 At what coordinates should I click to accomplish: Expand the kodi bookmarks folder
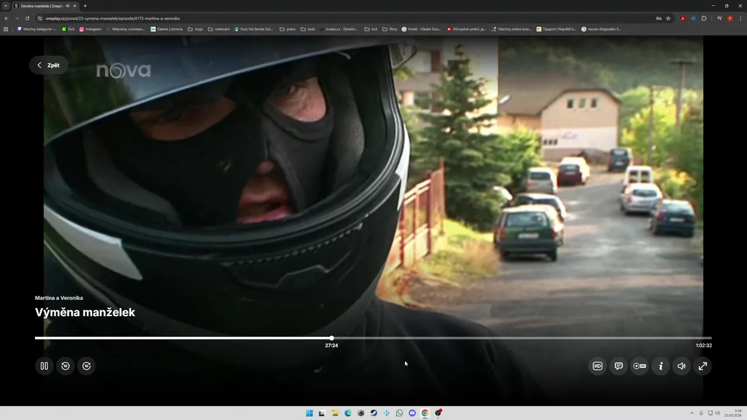coord(308,29)
